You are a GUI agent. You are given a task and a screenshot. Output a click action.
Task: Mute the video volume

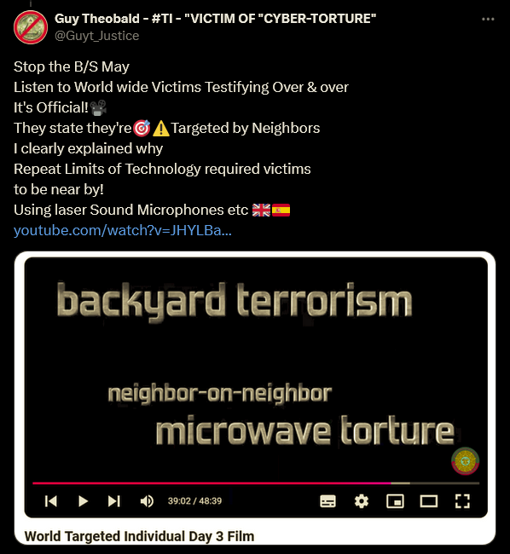click(x=147, y=501)
